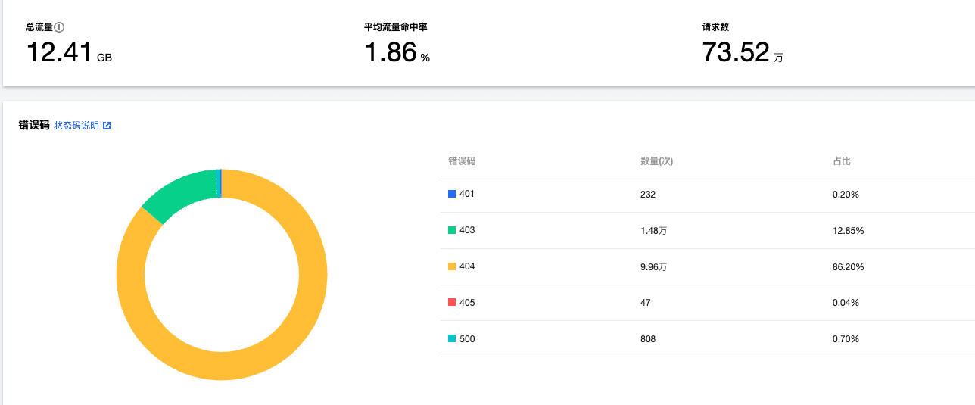Click the yellow 404 legend swatch

[452, 266]
